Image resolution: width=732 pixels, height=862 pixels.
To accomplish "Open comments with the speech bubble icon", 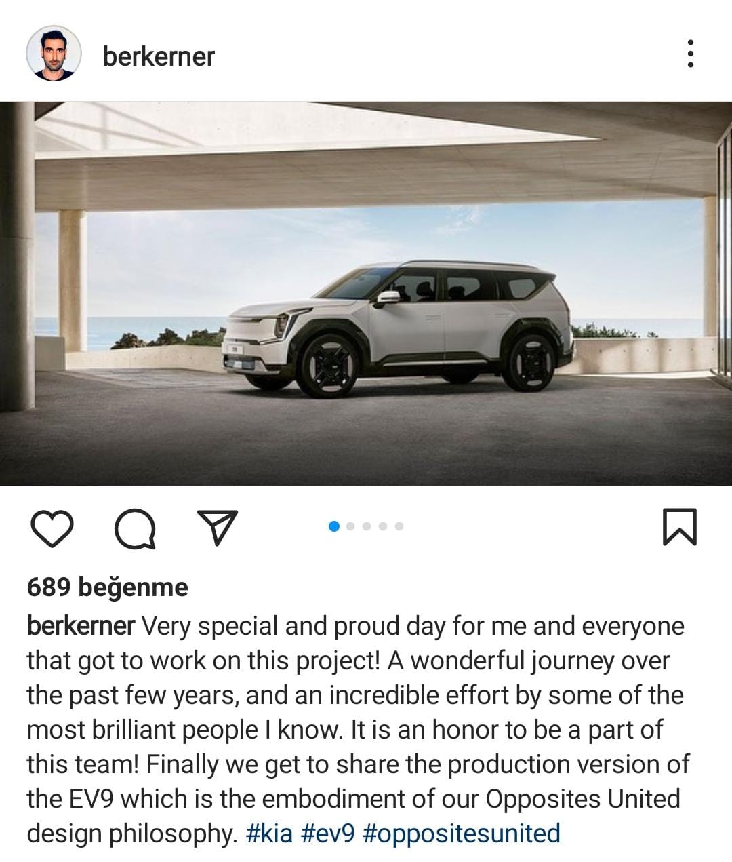I will click(x=135, y=529).
